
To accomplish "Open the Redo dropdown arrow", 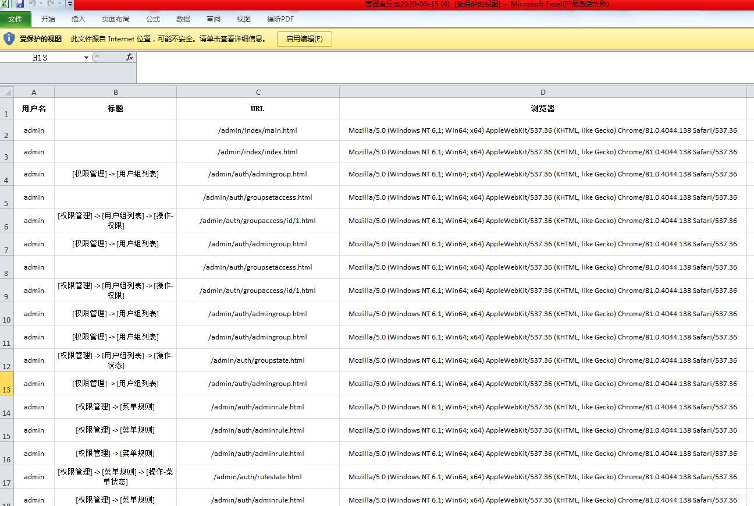I will (x=59, y=4).
